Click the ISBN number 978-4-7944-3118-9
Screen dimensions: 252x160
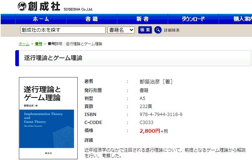pyautogui.click(x=161, y=114)
